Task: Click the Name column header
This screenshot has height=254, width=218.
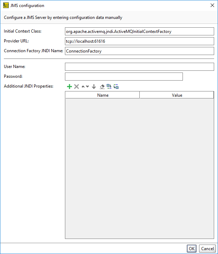Action: pos(103,95)
